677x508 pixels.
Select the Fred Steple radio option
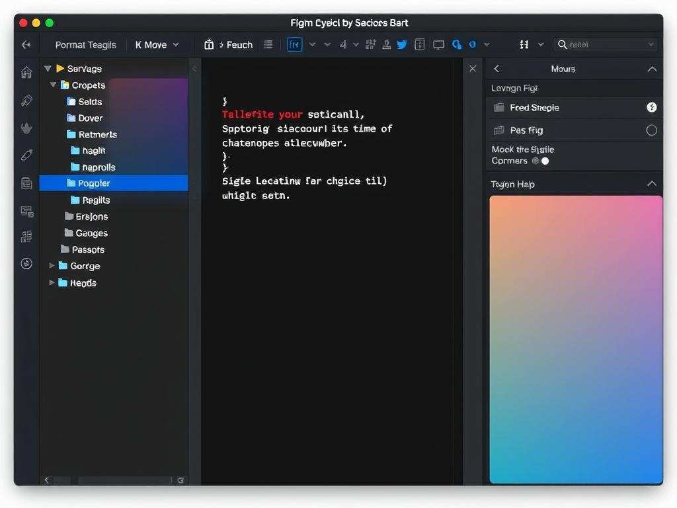click(x=651, y=107)
